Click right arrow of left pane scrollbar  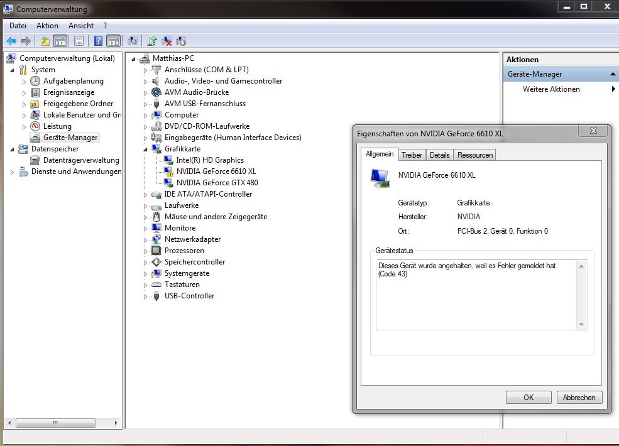116,423
